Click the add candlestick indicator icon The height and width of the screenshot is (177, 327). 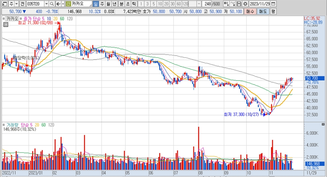coord(226,4)
